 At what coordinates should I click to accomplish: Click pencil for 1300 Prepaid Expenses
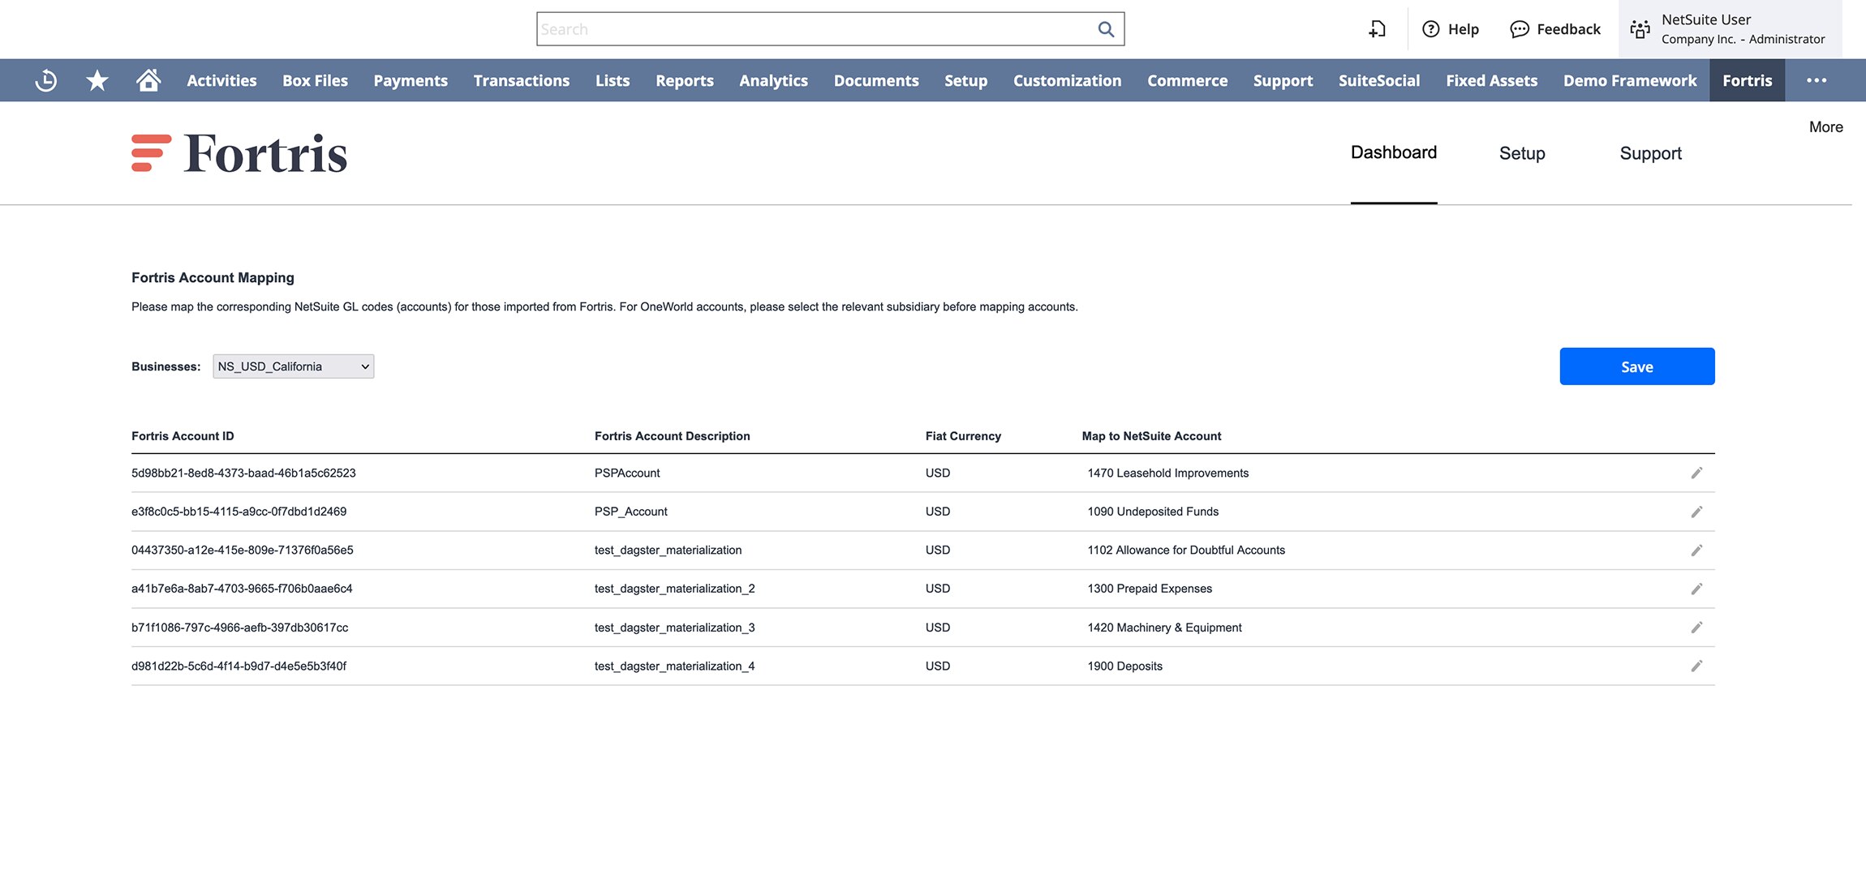pos(1696,589)
